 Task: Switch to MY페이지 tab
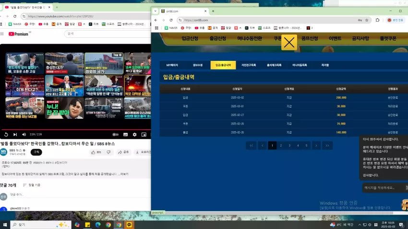(172, 65)
